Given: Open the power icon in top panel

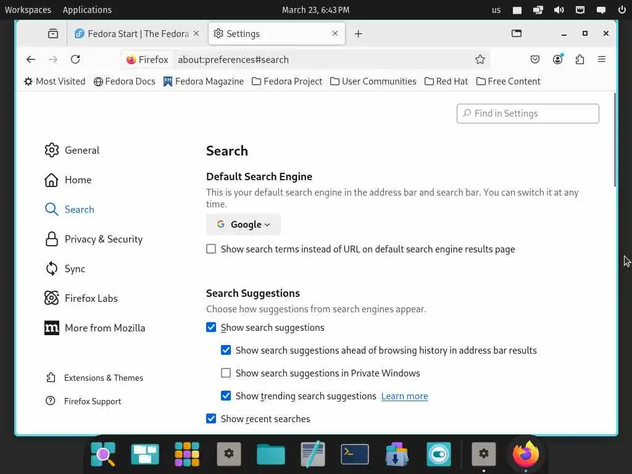Looking at the screenshot, I should pos(622,10).
